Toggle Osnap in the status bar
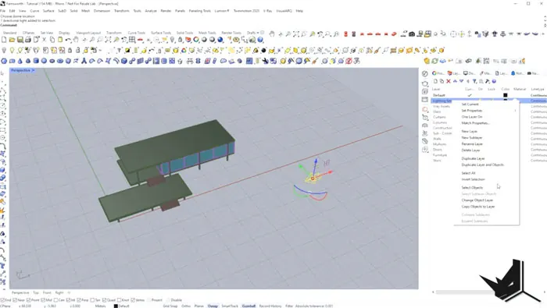The width and height of the screenshot is (547, 308). [213, 306]
